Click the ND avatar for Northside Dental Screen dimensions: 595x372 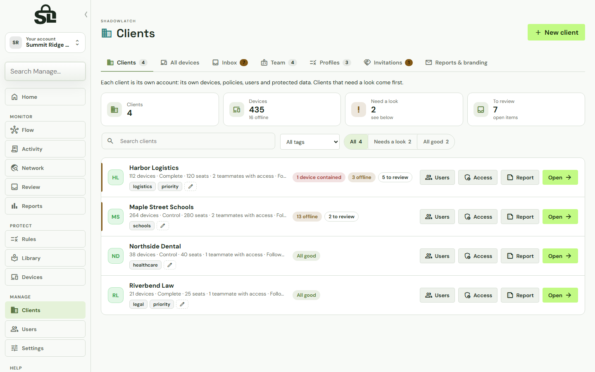point(116,256)
